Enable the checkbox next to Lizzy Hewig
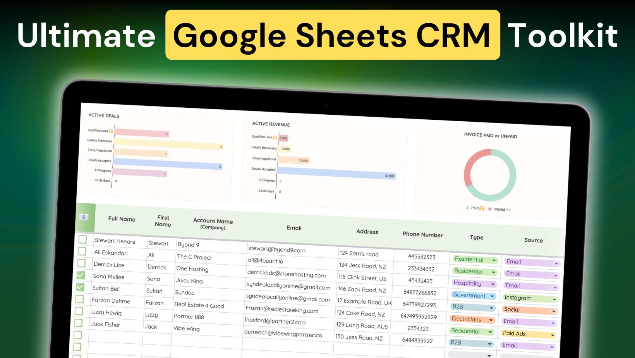Viewport: 635px width, 358px height. 79,311
